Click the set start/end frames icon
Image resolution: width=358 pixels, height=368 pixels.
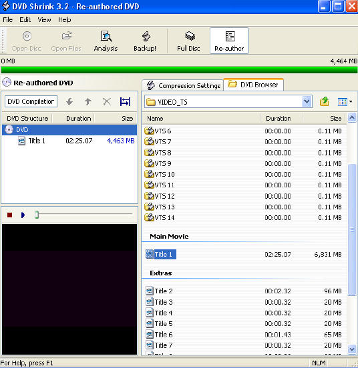click(125, 101)
